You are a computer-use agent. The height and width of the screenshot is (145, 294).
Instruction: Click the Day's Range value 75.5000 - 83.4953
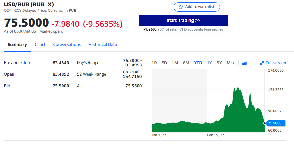(x=132, y=63)
